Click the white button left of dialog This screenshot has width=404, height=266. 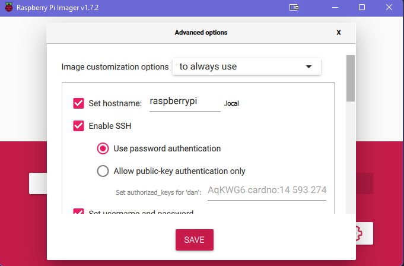tap(38, 183)
